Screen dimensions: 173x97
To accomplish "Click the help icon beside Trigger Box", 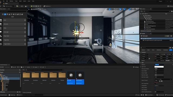I will click(x=25, y=40).
